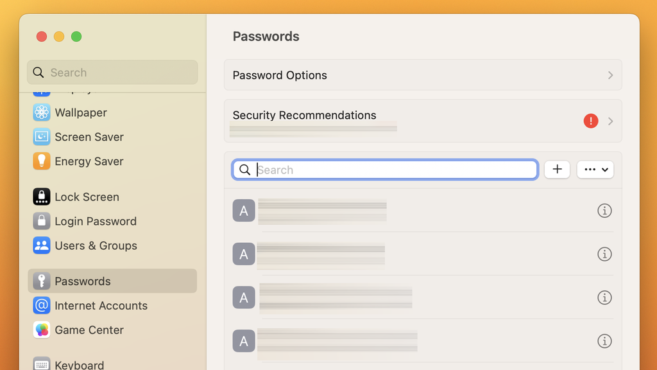The width and height of the screenshot is (657, 370).
Task: Click the Lock Screen padlock icon
Action: tap(41, 197)
